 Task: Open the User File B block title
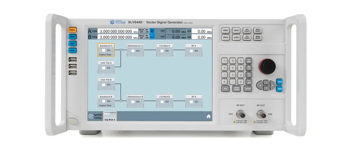point(106,79)
